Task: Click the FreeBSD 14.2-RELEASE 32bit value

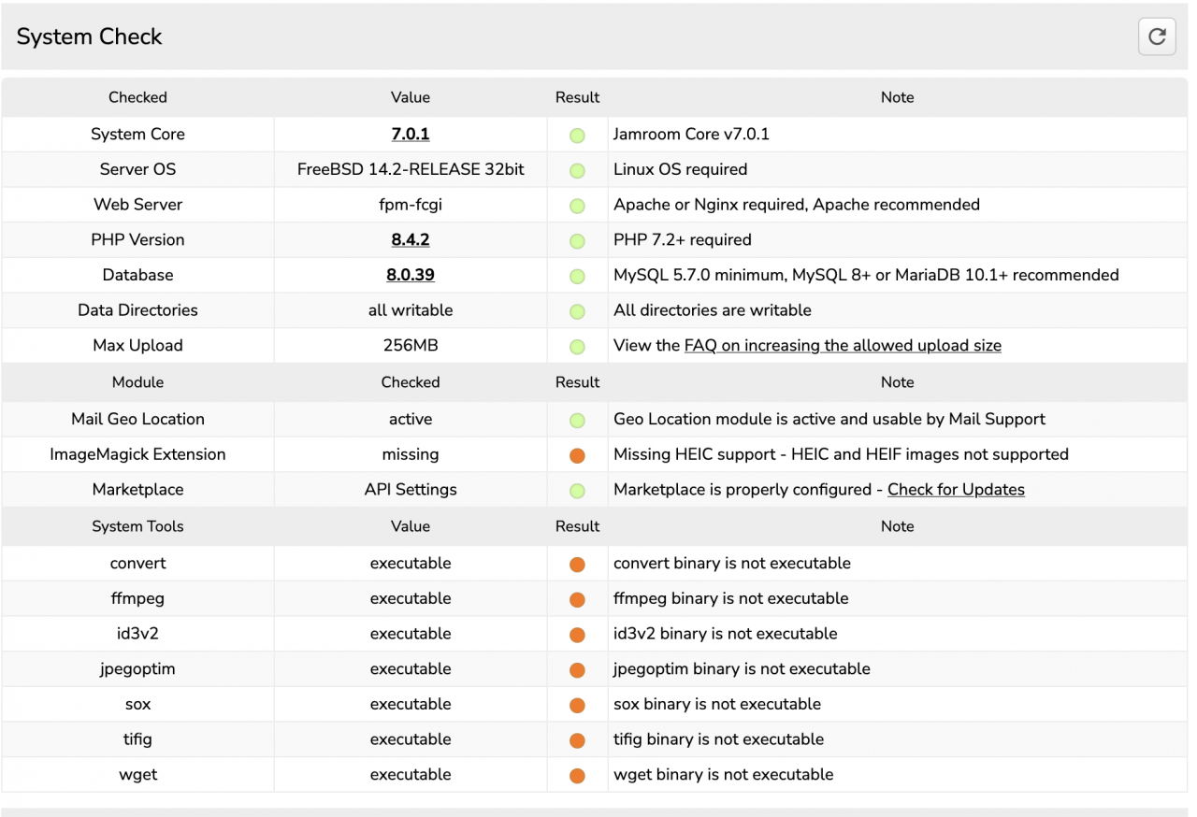Action: coord(410,169)
